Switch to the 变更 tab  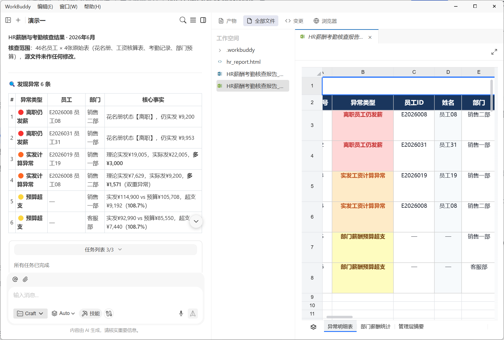coord(294,21)
